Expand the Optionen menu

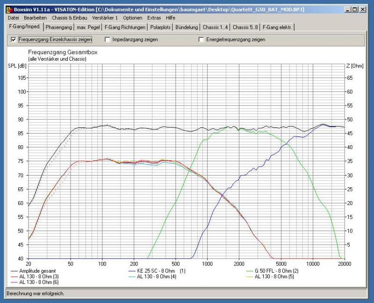(x=132, y=17)
